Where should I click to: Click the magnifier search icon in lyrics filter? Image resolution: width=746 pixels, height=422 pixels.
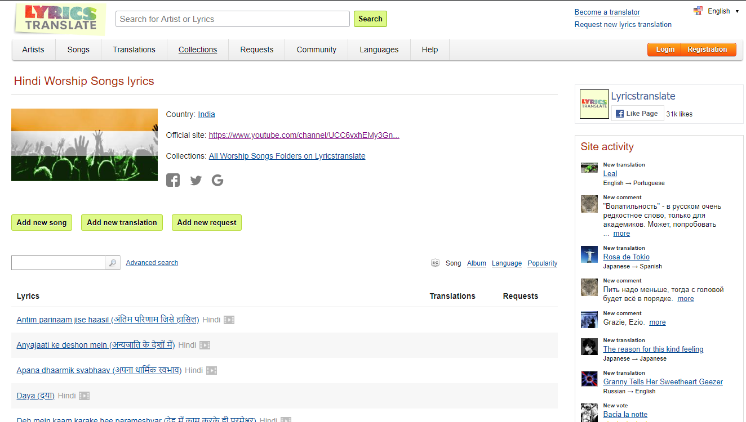coord(113,263)
